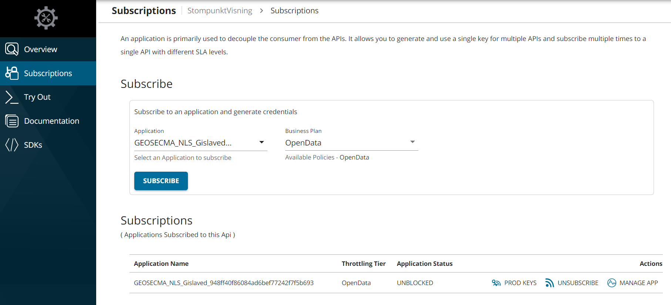Open the Try Out section

click(x=37, y=97)
